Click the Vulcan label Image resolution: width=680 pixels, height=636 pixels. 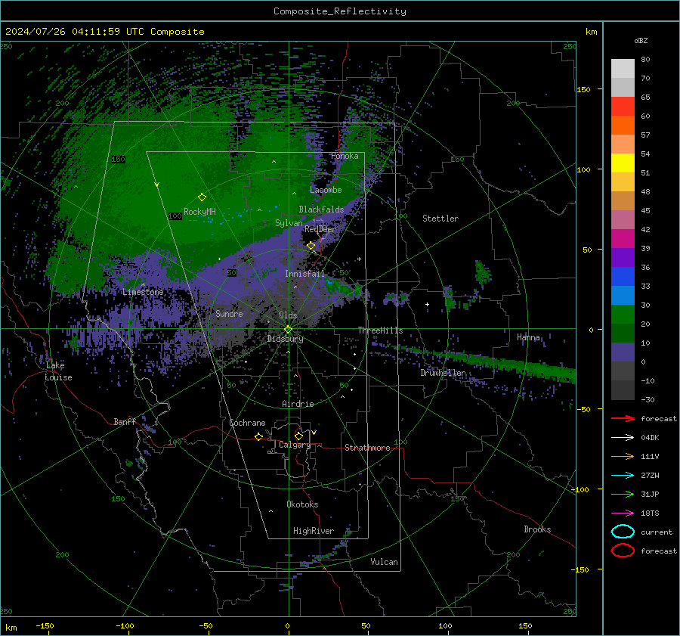click(384, 562)
